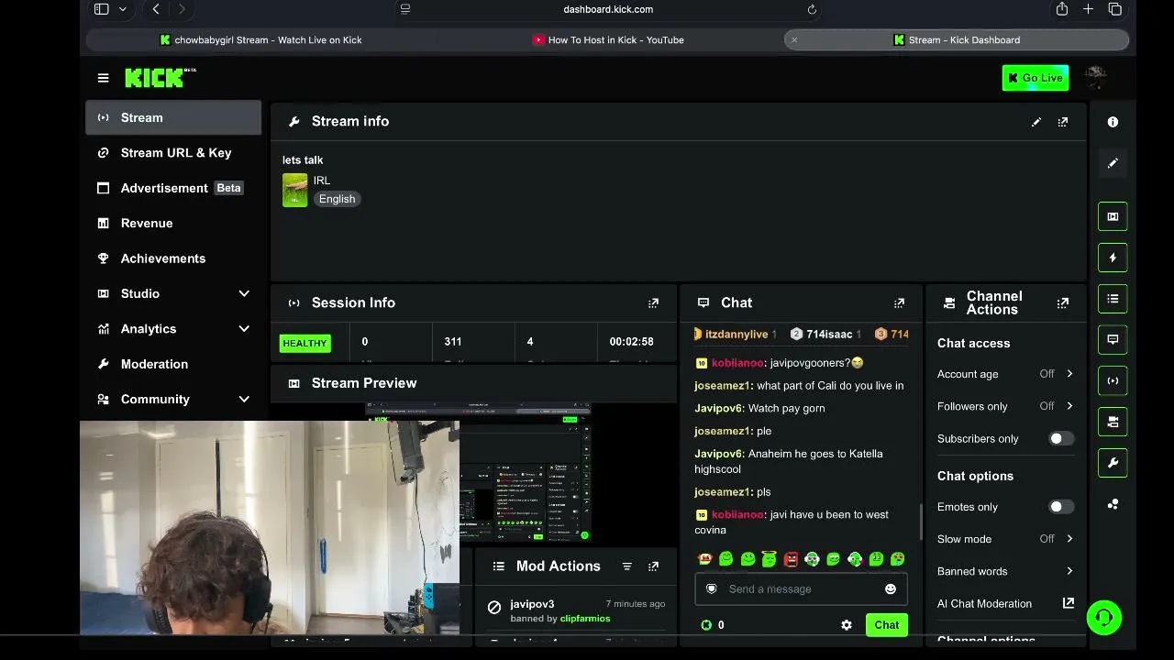Click username joseamez1 asking about Cali
Viewport: 1174px width, 660px height.
tap(723, 386)
